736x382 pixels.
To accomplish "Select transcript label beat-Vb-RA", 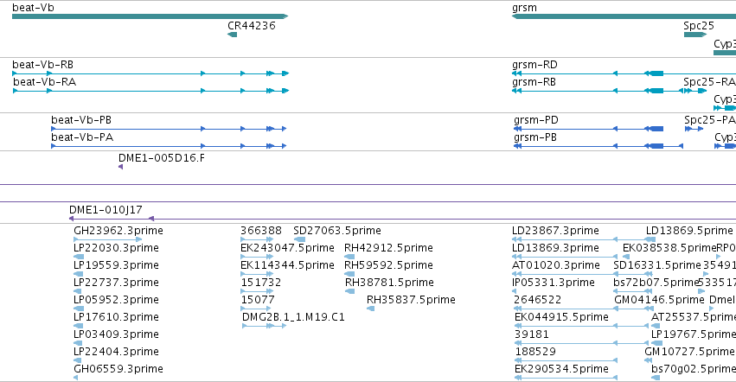I will [45, 81].
